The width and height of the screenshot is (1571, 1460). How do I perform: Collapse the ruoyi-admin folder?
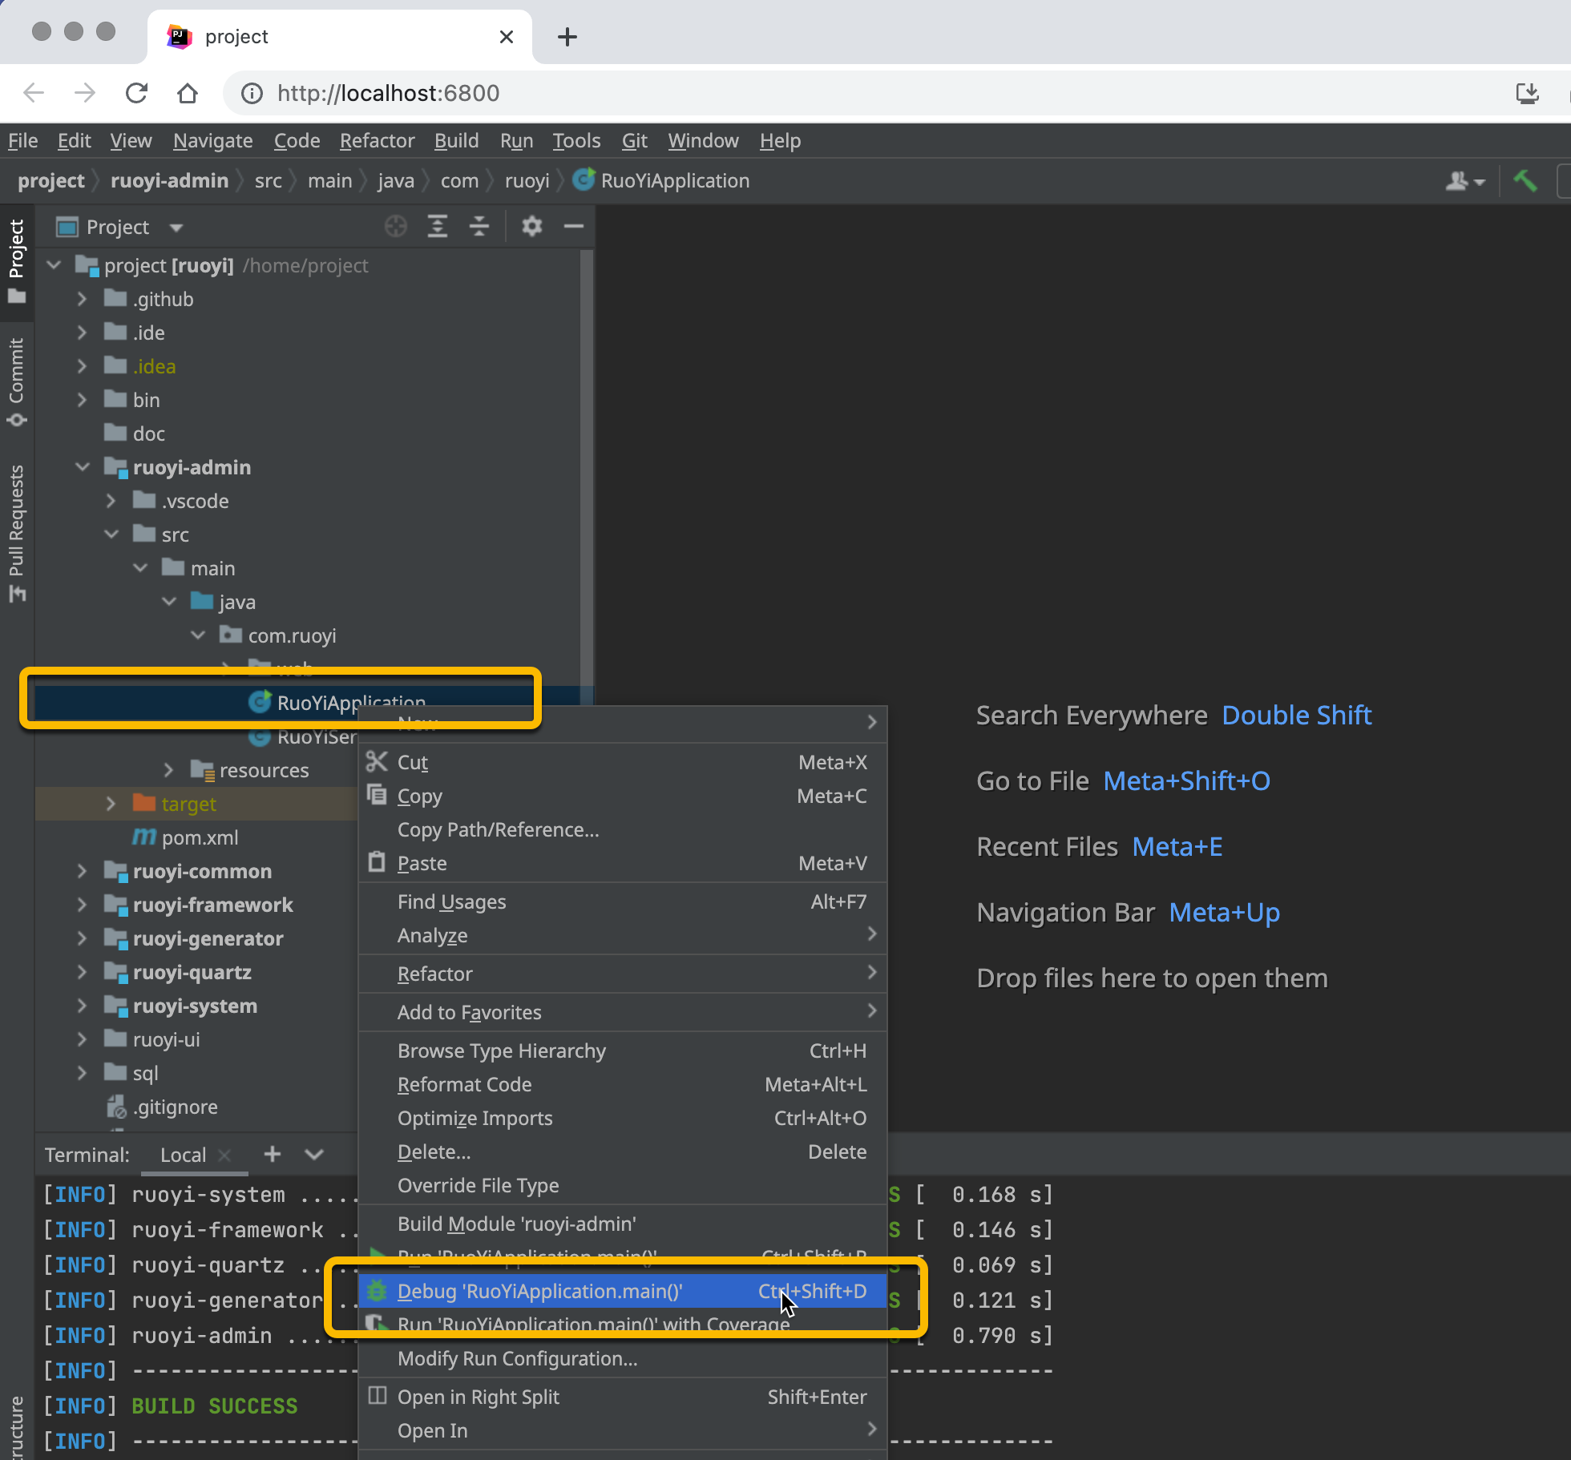pos(82,467)
